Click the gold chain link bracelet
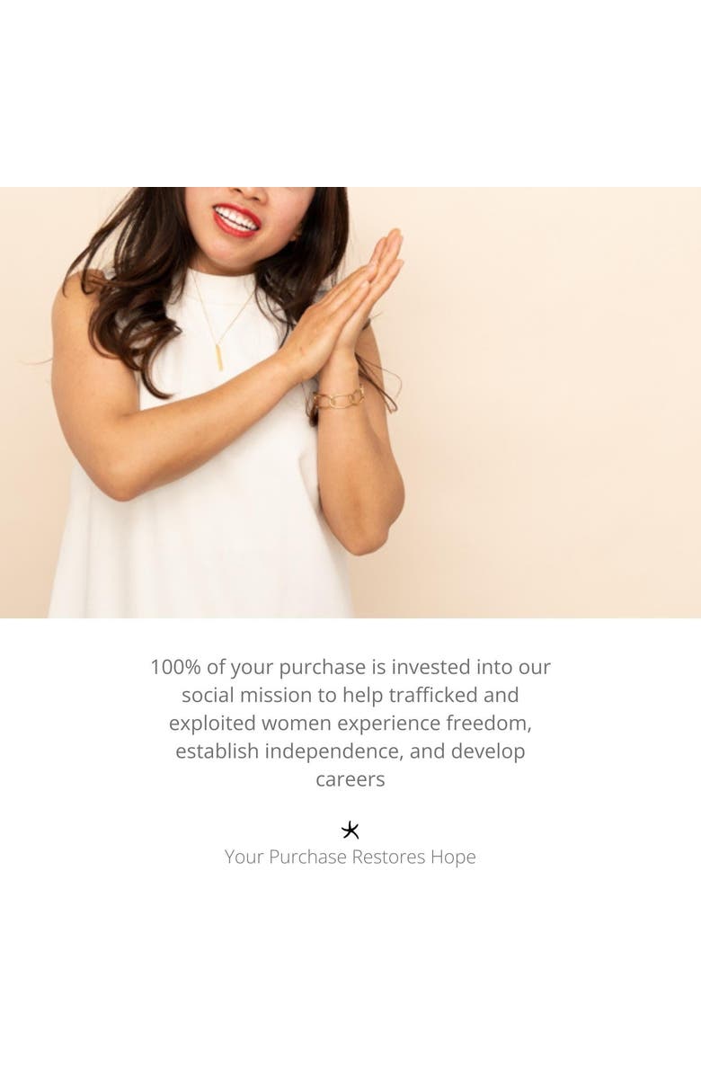The image size is (701, 1075). [338, 399]
